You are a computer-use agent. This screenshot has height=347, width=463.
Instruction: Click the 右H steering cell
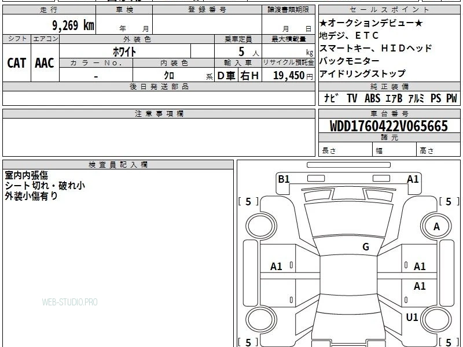click(x=249, y=76)
